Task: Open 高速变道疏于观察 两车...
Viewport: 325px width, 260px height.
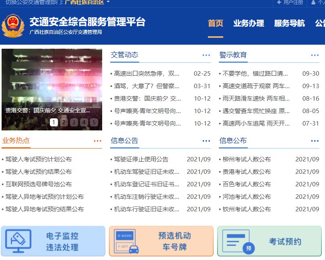Action: tap(256, 86)
